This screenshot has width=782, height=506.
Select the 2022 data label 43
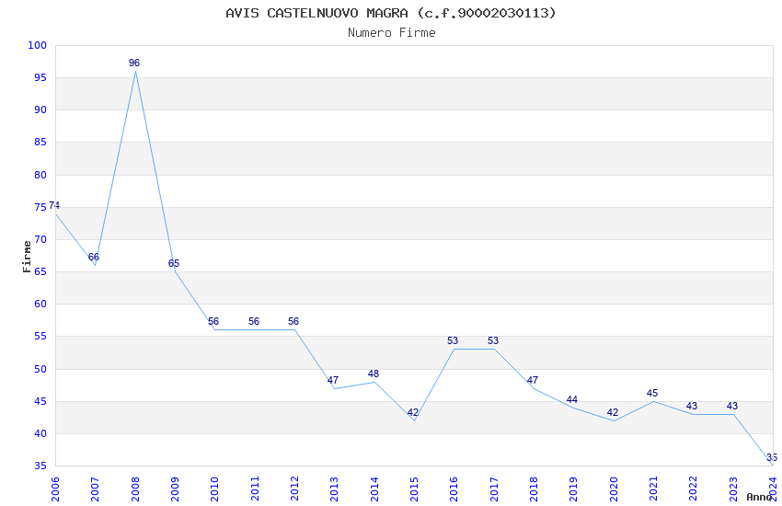coord(692,407)
